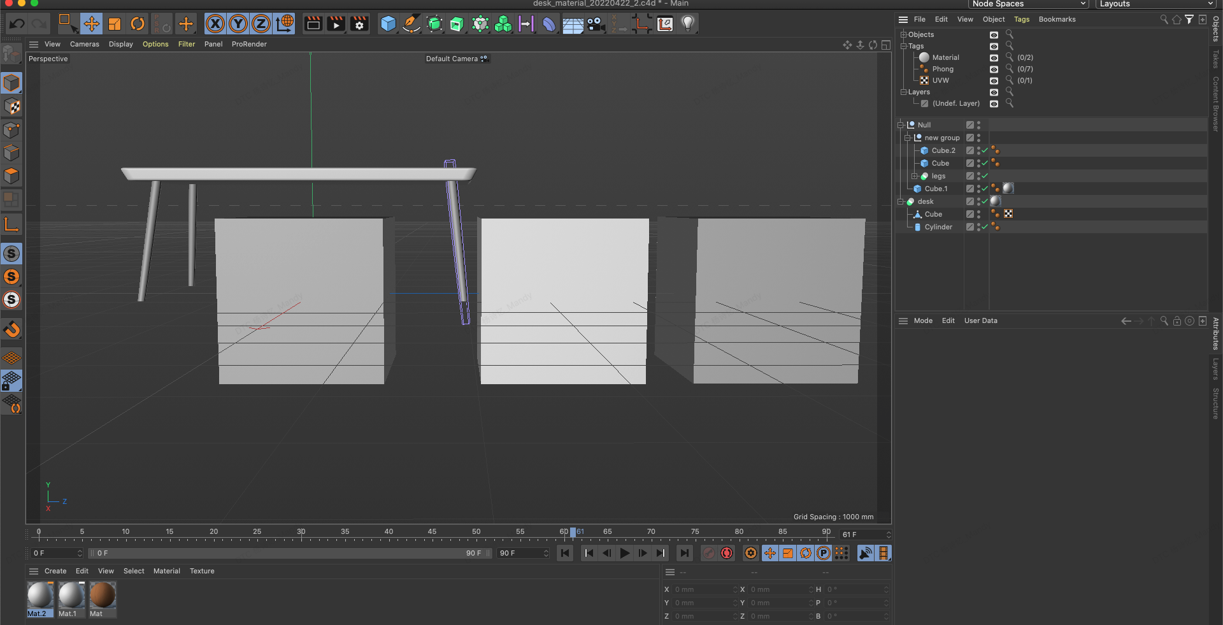Image resolution: width=1223 pixels, height=625 pixels.
Task: Enable Snap with the S icon
Action: click(11, 254)
